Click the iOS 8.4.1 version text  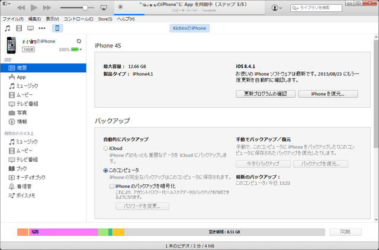[245, 66]
